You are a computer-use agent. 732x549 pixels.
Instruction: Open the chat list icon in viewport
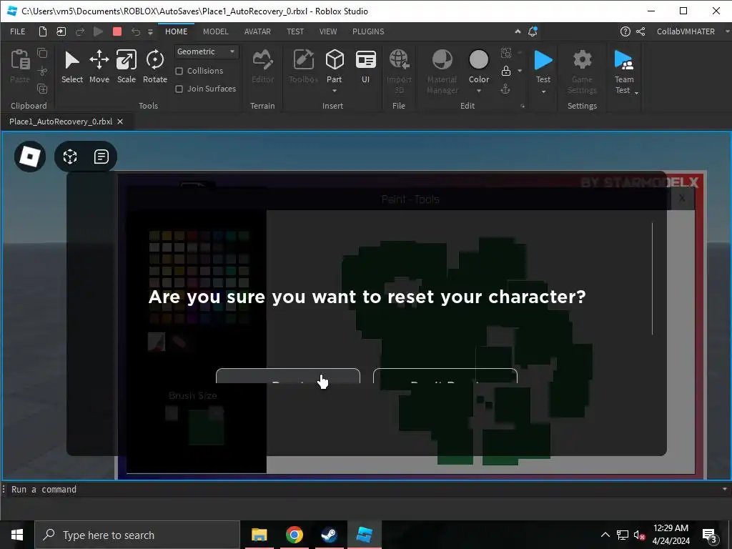point(102,157)
